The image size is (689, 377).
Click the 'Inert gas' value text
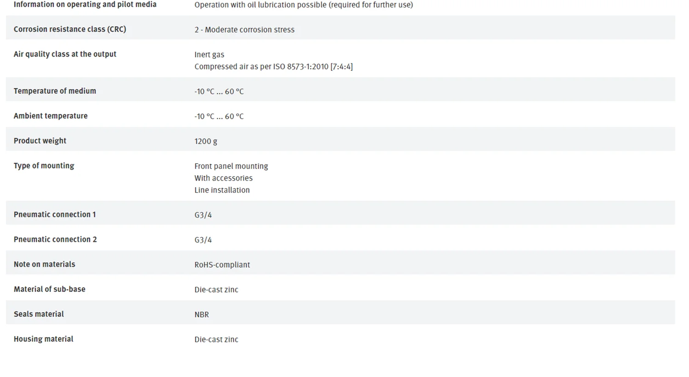coord(209,54)
